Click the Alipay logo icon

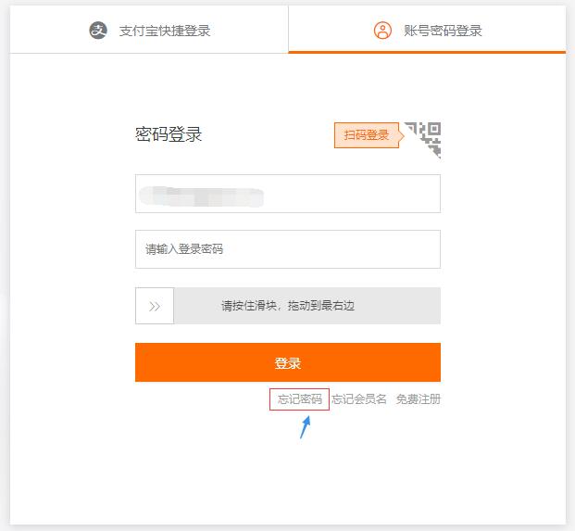pos(98,31)
